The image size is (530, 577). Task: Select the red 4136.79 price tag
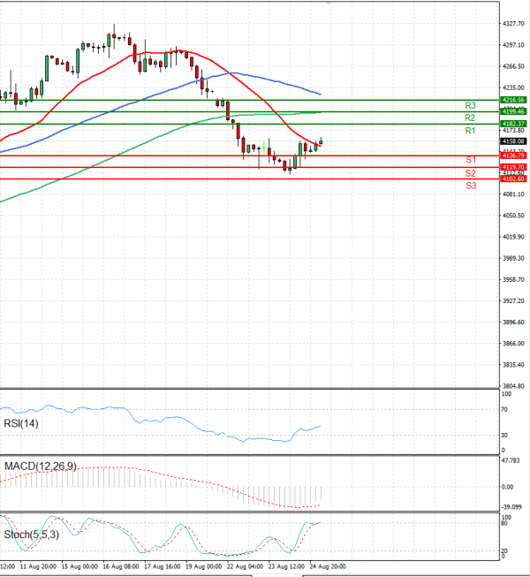click(513, 156)
